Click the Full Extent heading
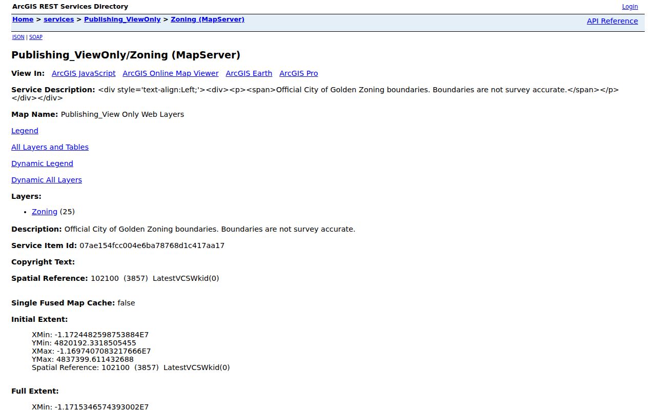Viewport: 656px width, 410px height. [x=35, y=391]
